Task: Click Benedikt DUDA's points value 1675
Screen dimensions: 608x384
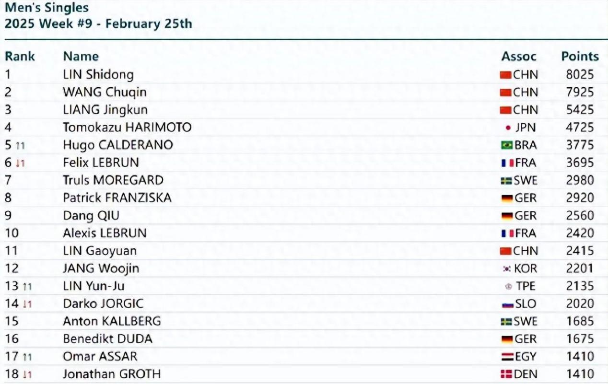Action: 580,339
